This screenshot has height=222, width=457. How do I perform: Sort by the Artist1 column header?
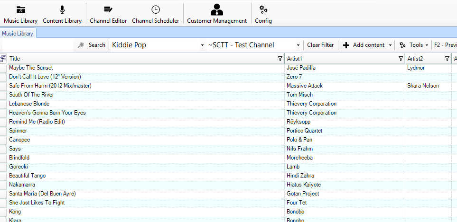[x=345, y=59]
